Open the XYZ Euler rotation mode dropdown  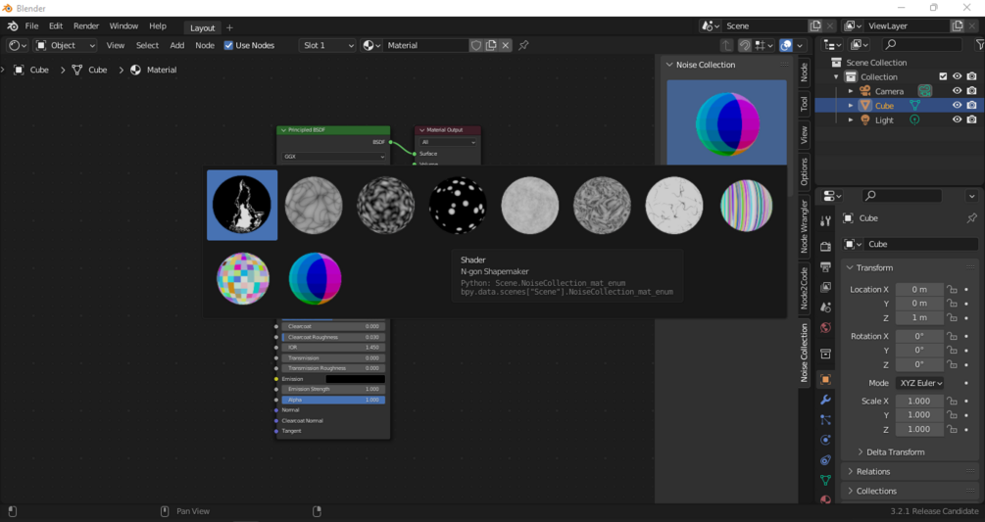(920, 383)
